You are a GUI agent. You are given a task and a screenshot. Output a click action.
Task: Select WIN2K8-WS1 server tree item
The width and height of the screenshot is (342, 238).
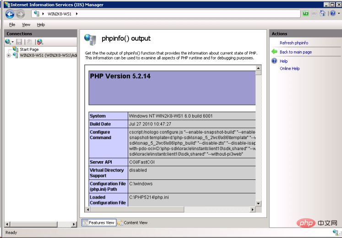48,55
